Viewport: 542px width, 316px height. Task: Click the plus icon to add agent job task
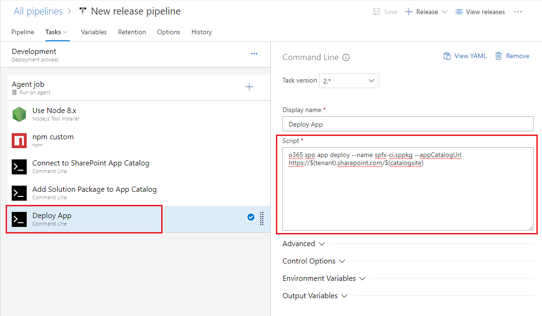pos(249,87)
